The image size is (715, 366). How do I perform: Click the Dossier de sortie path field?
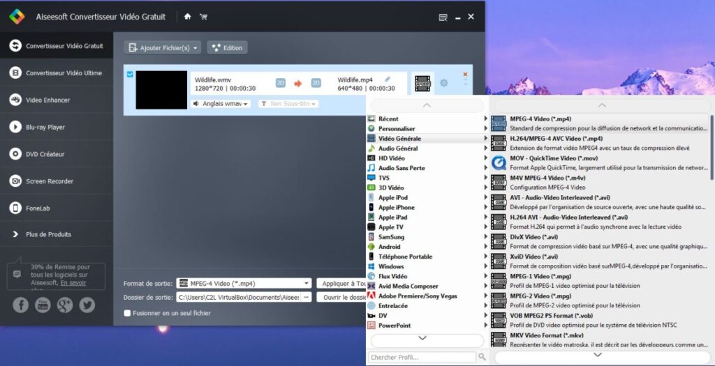point(239,297)
